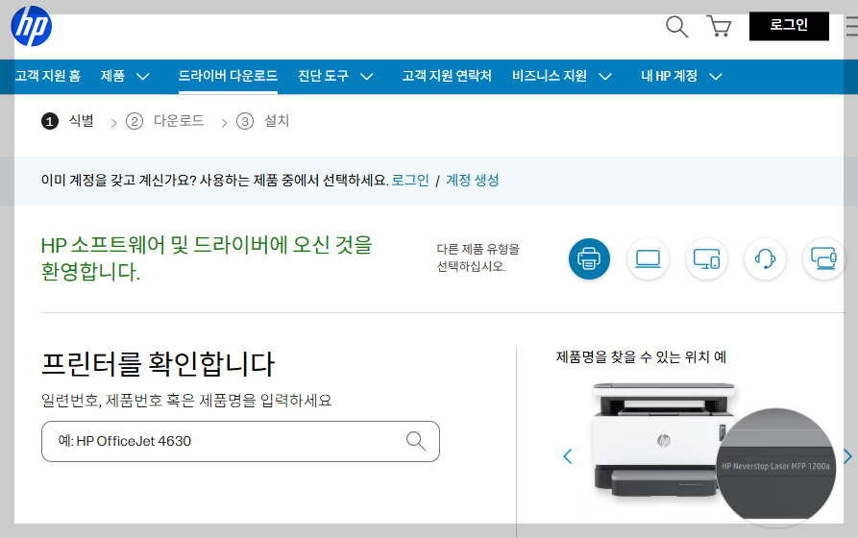858x538 pixels.
Task: Select the last product type icon, monitor with device
Action: 823,258
